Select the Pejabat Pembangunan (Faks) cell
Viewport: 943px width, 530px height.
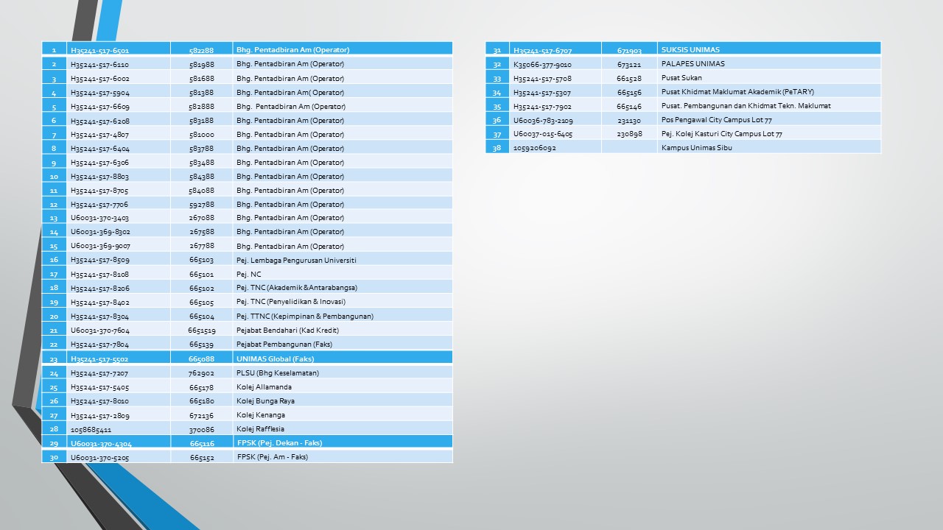284,344
